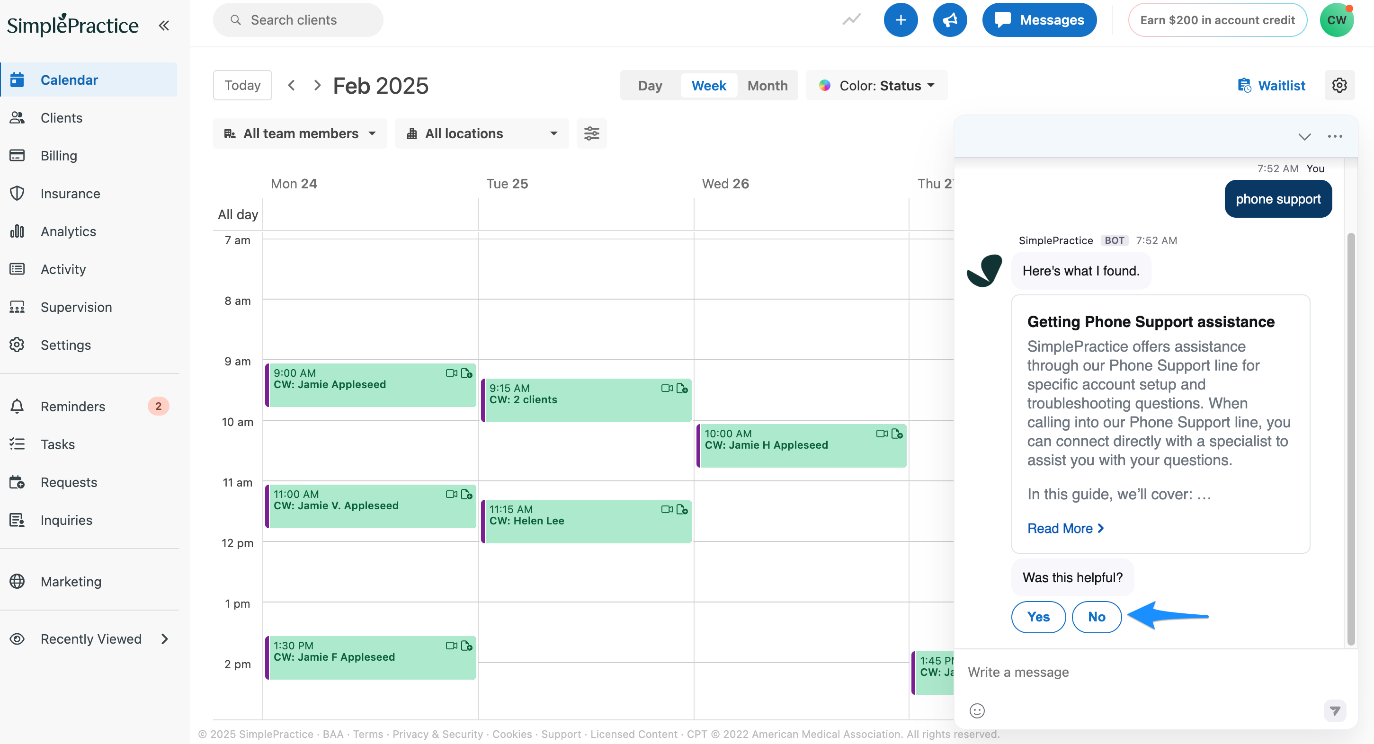Open the Waitlist
Screen dimensions: 1374x744
[x=1271, y=85]
